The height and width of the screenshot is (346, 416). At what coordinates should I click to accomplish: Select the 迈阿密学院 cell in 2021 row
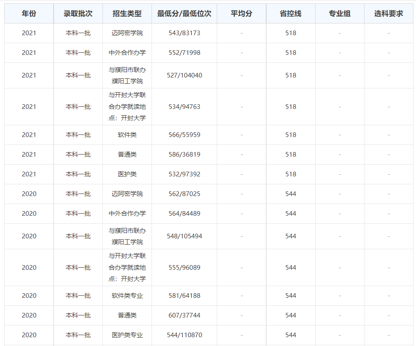pyautogui.click(x=127, y=33)
